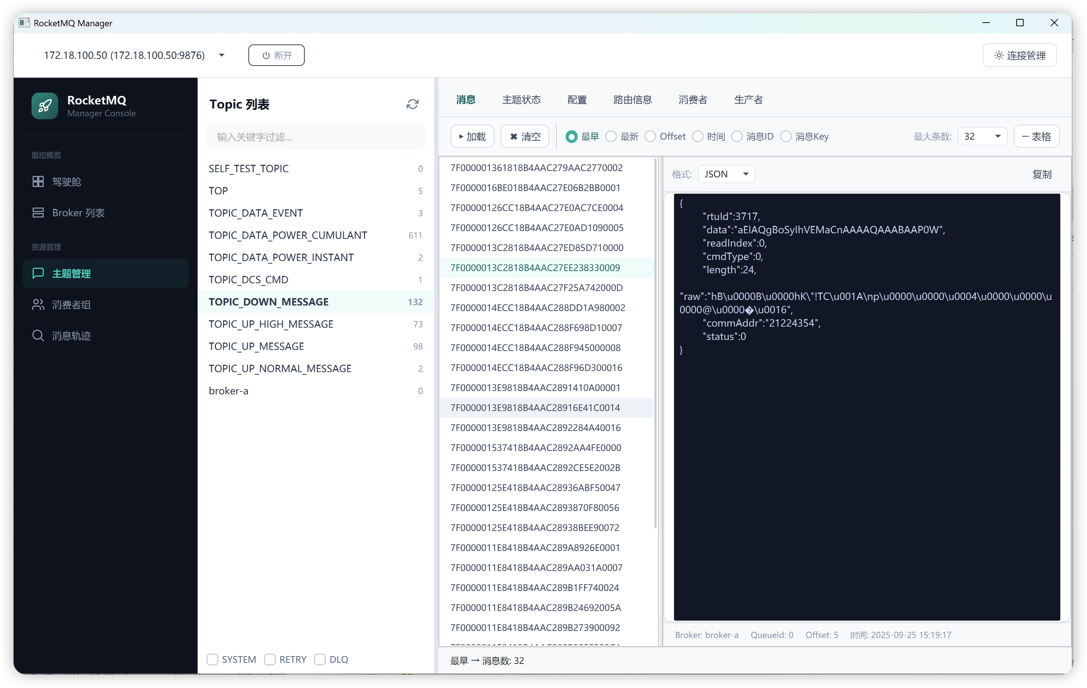Open message 7F0000013E9818B4AAC28916E41C0014
The width and height of the screenshot is (1087, 688).
click(x=546, y=408)
